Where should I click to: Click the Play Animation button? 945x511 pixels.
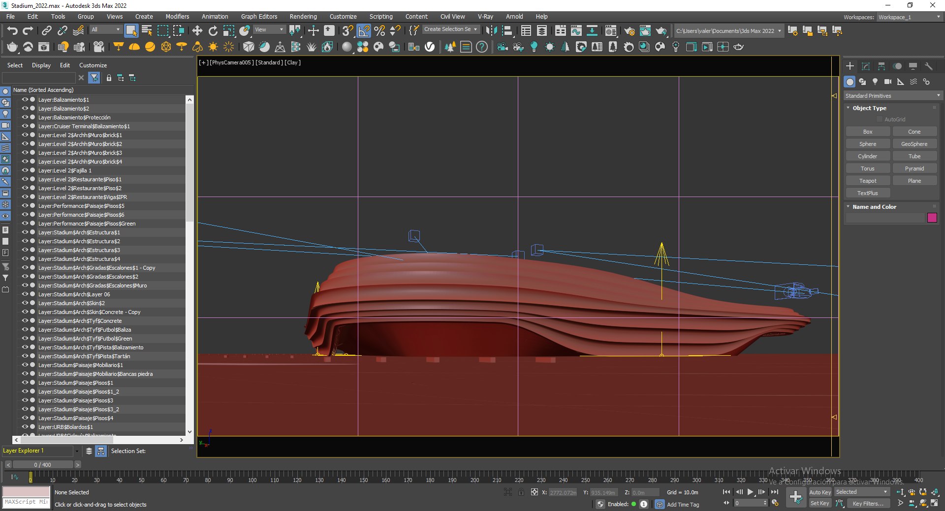coord(750,492)
